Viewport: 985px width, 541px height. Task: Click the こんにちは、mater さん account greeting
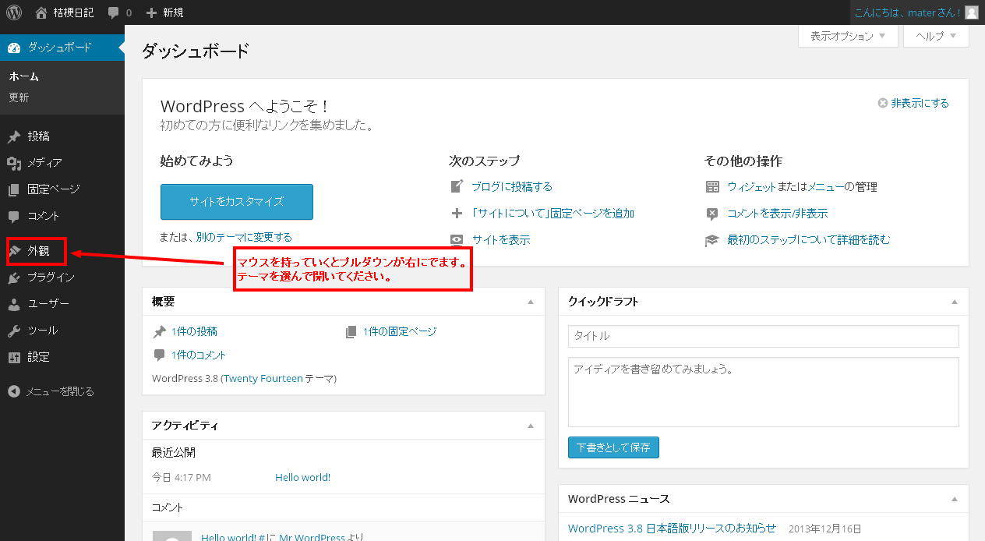908,12
